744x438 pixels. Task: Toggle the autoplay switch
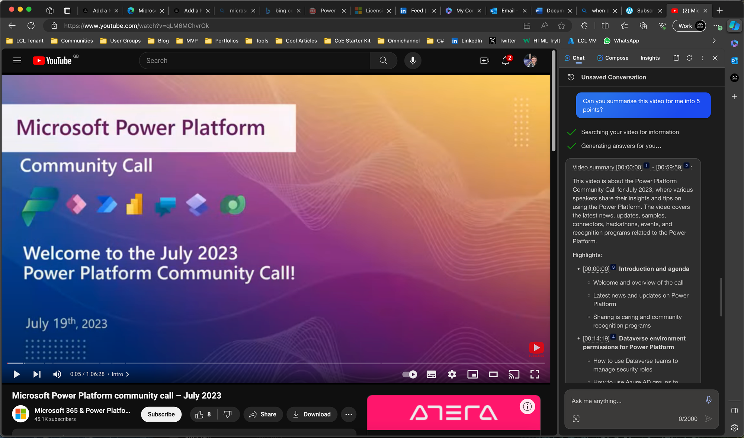(410, 374)
